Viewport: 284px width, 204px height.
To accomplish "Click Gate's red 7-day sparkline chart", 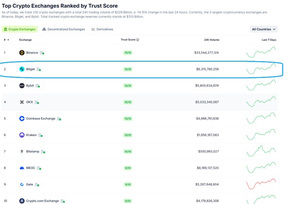I will point(261,184).
